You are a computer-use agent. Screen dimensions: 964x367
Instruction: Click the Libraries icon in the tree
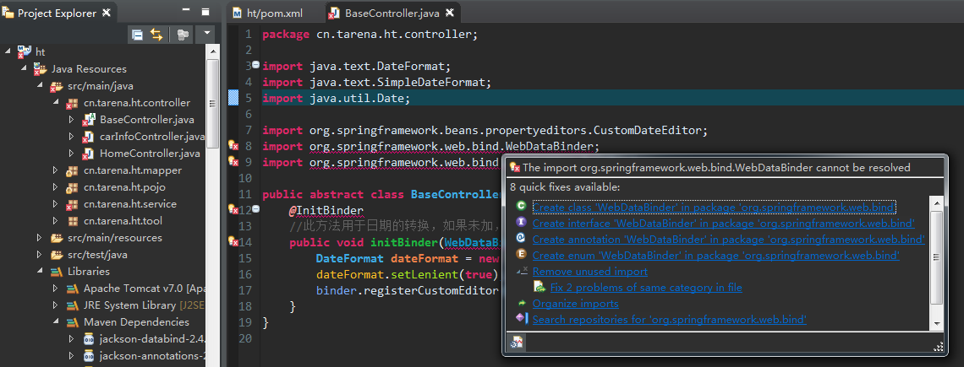pyautogui.click(x=57, y=272)
